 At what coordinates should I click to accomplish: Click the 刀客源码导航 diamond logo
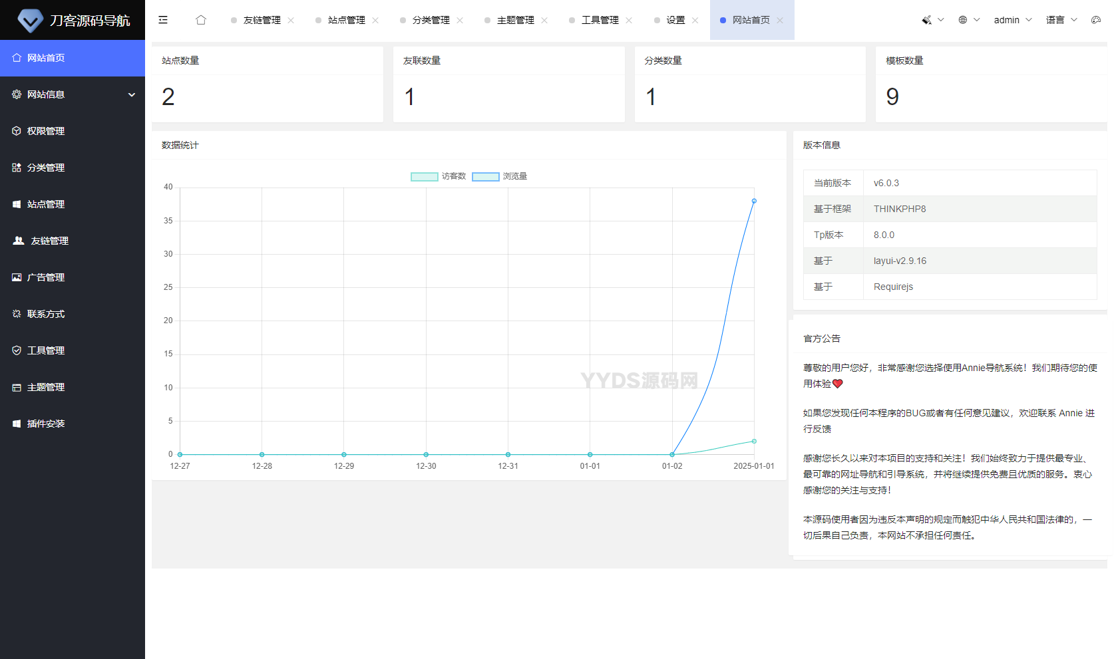[30, 21]
